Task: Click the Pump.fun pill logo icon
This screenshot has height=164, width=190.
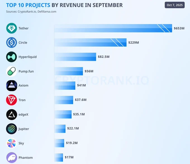Action: click(x=11, y=71)
